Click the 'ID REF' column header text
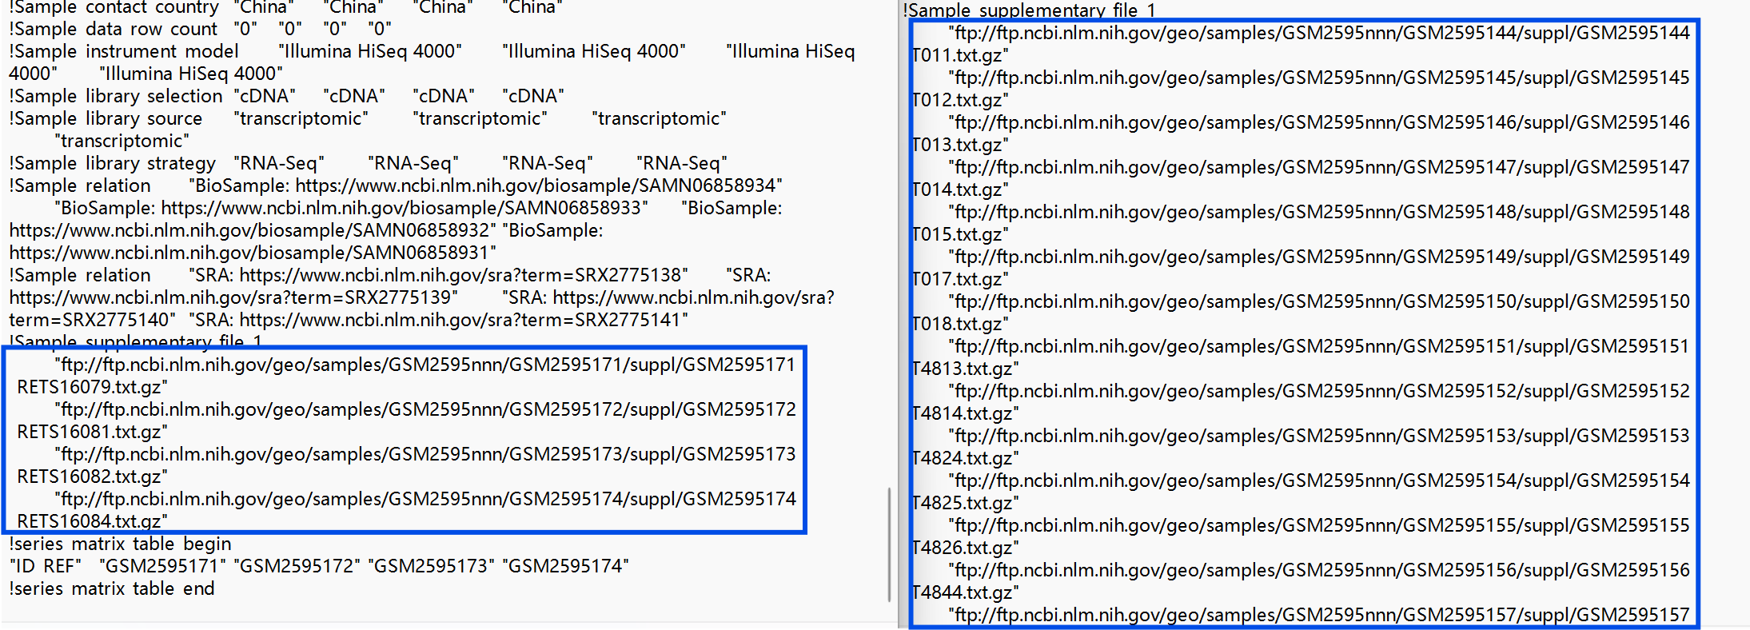The height and width of the screenshot is (630, 1750). point(46,566)
